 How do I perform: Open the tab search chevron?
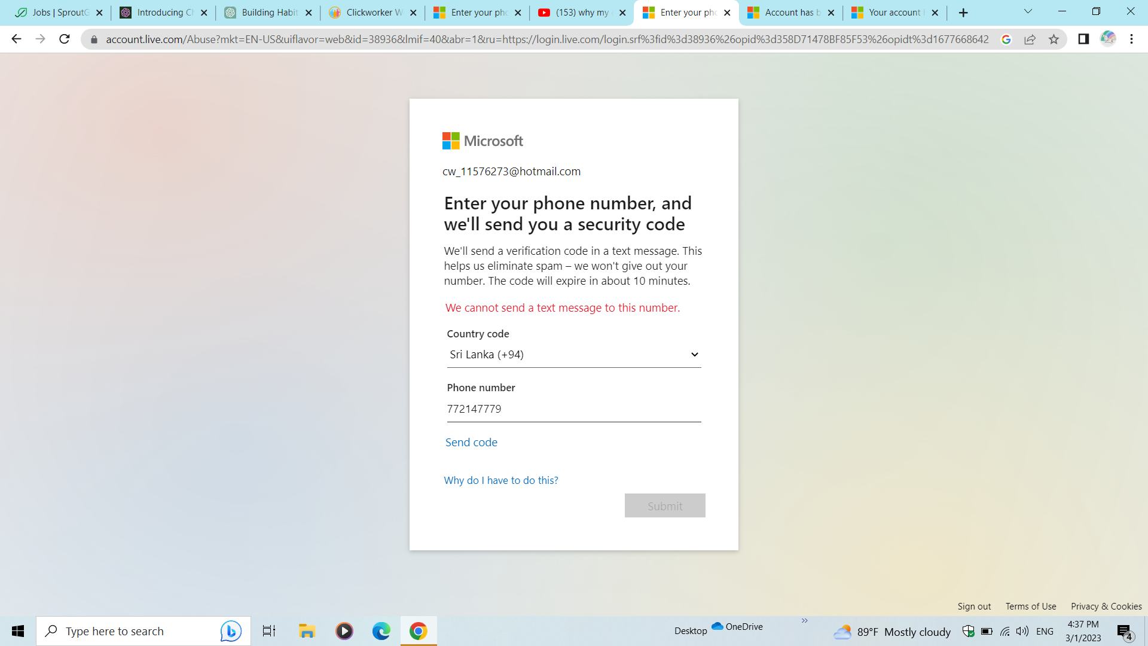1028,11
